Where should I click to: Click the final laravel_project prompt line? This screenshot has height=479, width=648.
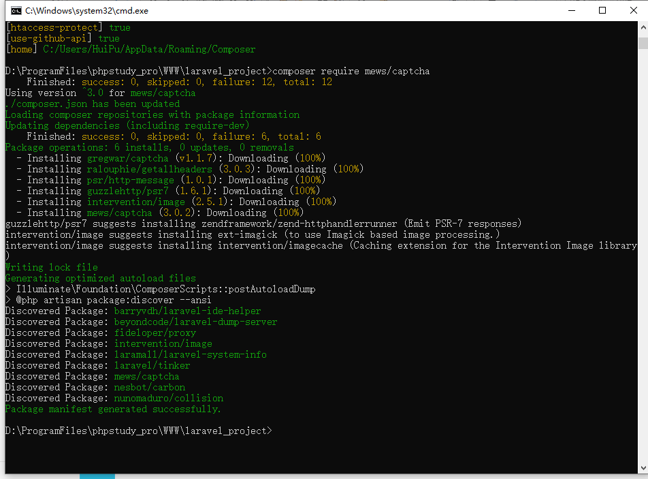(x=138, y=431)
